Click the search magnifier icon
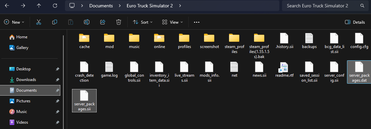The width and height of the screenshot is (371, 129). point(362,6)
